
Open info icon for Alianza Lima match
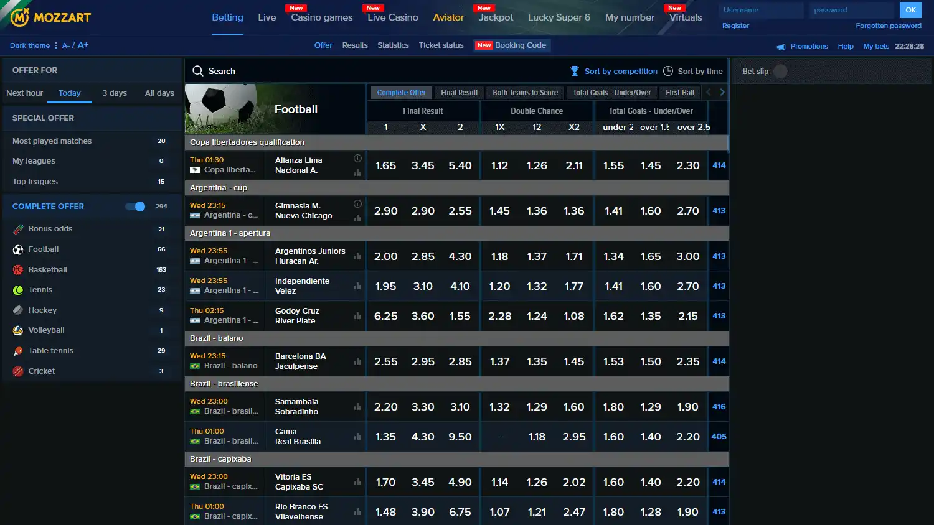[357, 159]
